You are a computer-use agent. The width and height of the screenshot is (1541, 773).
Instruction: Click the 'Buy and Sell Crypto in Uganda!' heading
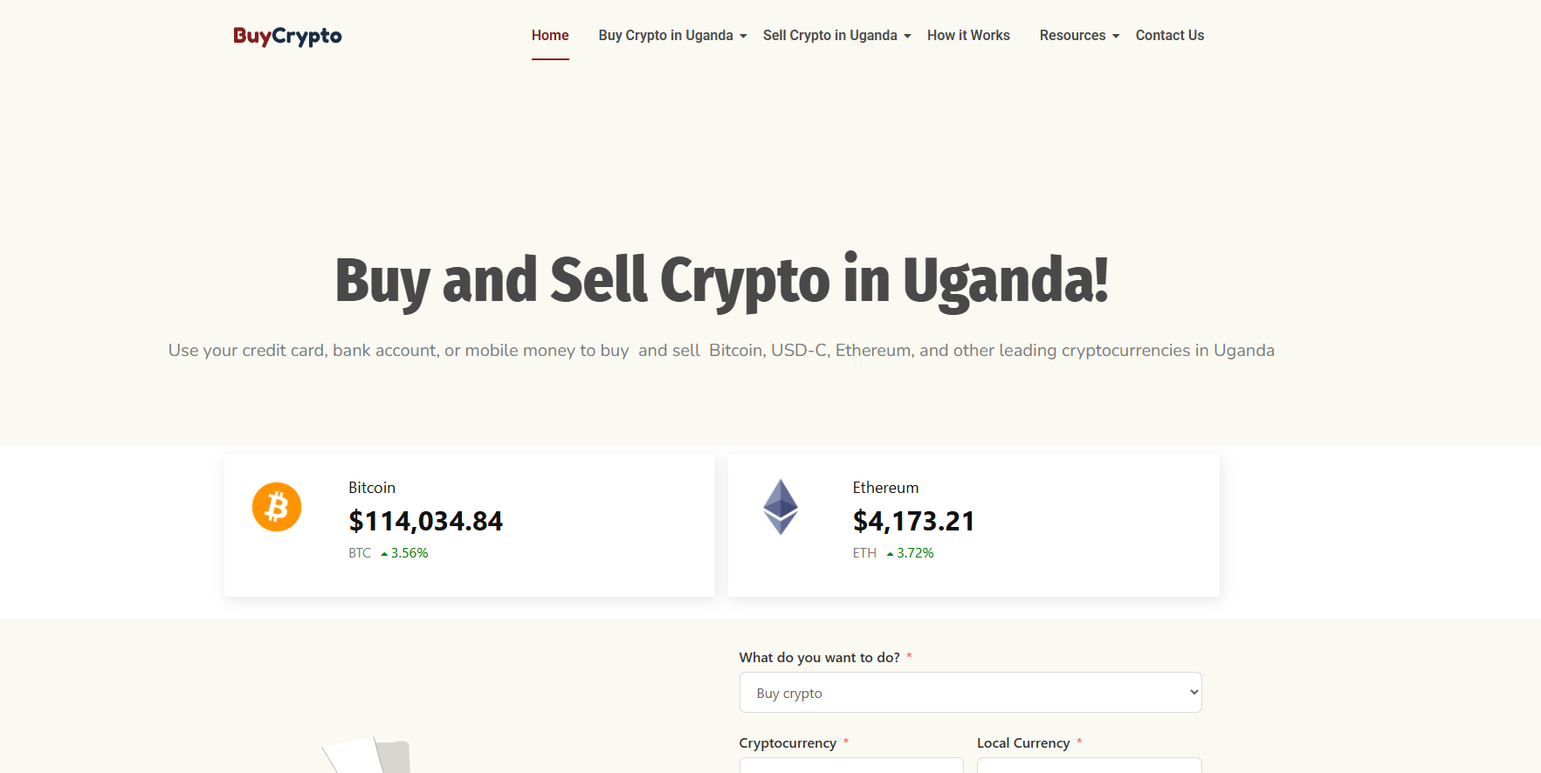[x=721, y=281]
